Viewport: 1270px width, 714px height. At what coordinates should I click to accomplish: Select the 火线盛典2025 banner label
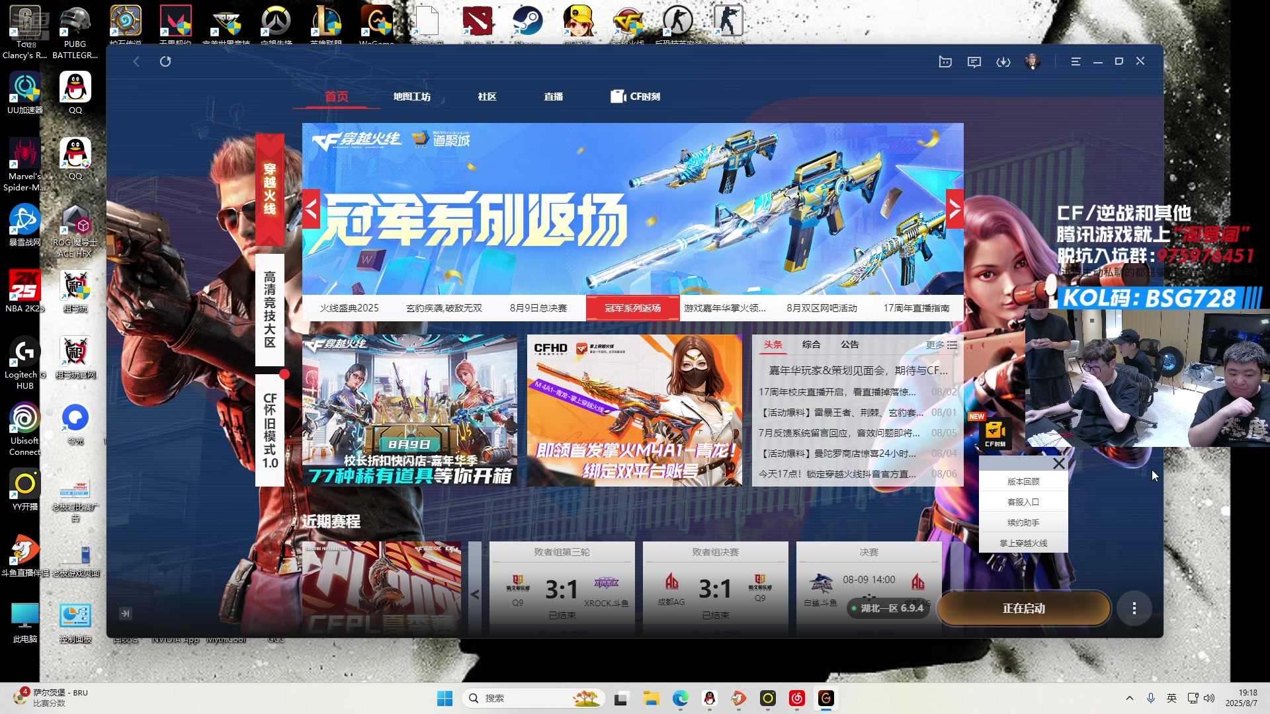point(349,308)
